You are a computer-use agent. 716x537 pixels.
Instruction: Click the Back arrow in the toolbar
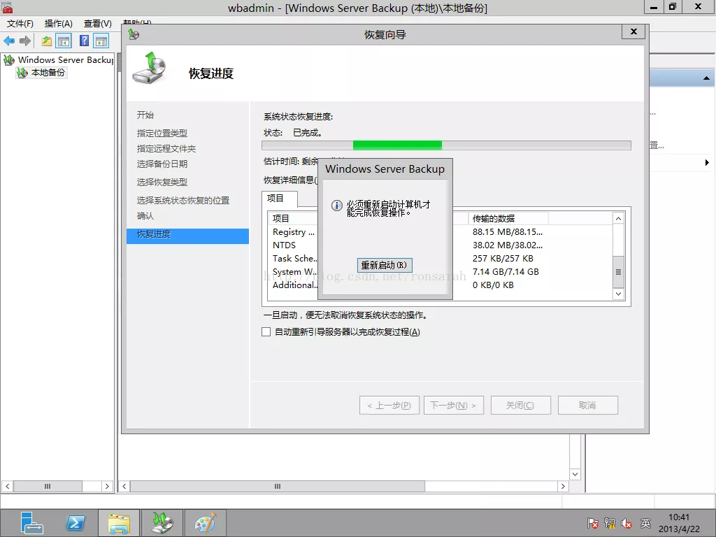tap(9, 41)
